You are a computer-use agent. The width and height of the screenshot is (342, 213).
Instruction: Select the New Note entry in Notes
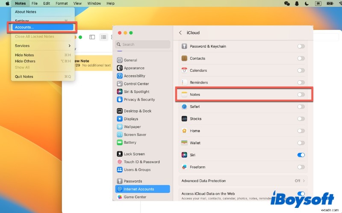94,63
